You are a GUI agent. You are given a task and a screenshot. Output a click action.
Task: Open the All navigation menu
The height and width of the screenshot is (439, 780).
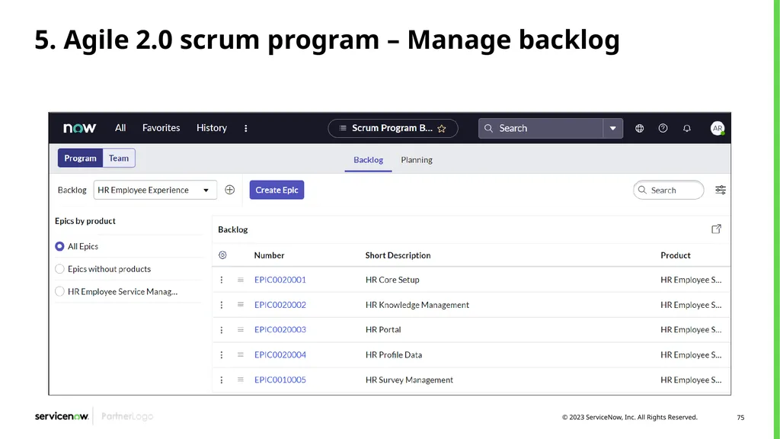(x=120, y=128)
